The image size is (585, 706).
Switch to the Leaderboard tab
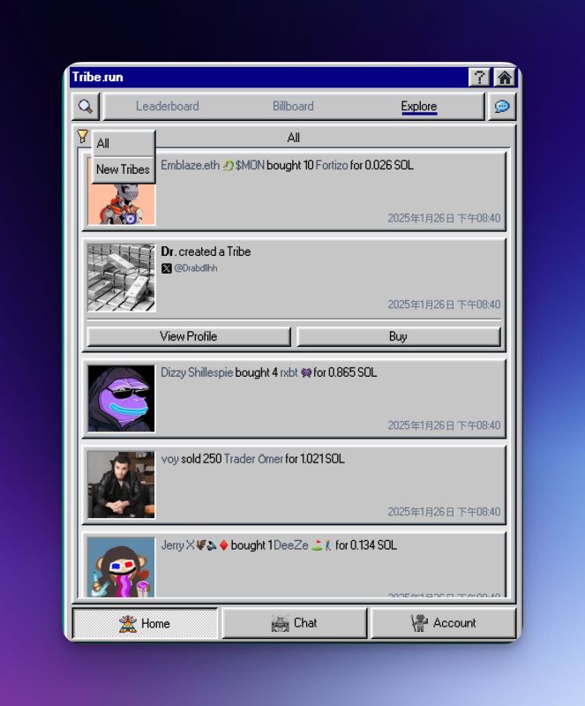167,106
